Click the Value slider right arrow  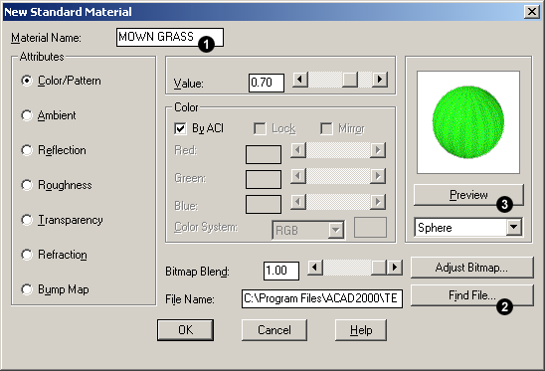380,80
